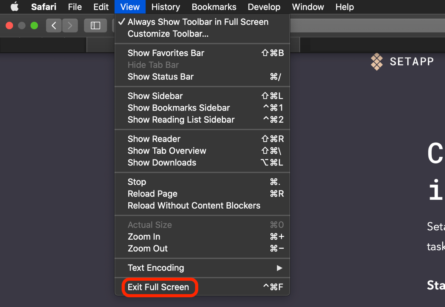Choose Zoom In

click(144, 237)
